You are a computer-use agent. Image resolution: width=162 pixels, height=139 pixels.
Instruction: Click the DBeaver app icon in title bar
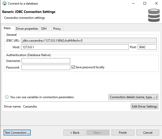tap(5, 3)
